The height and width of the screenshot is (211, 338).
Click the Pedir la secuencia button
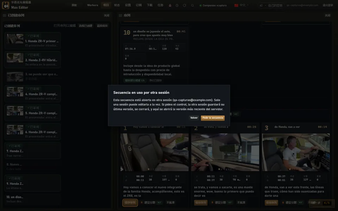coord(213,118)
